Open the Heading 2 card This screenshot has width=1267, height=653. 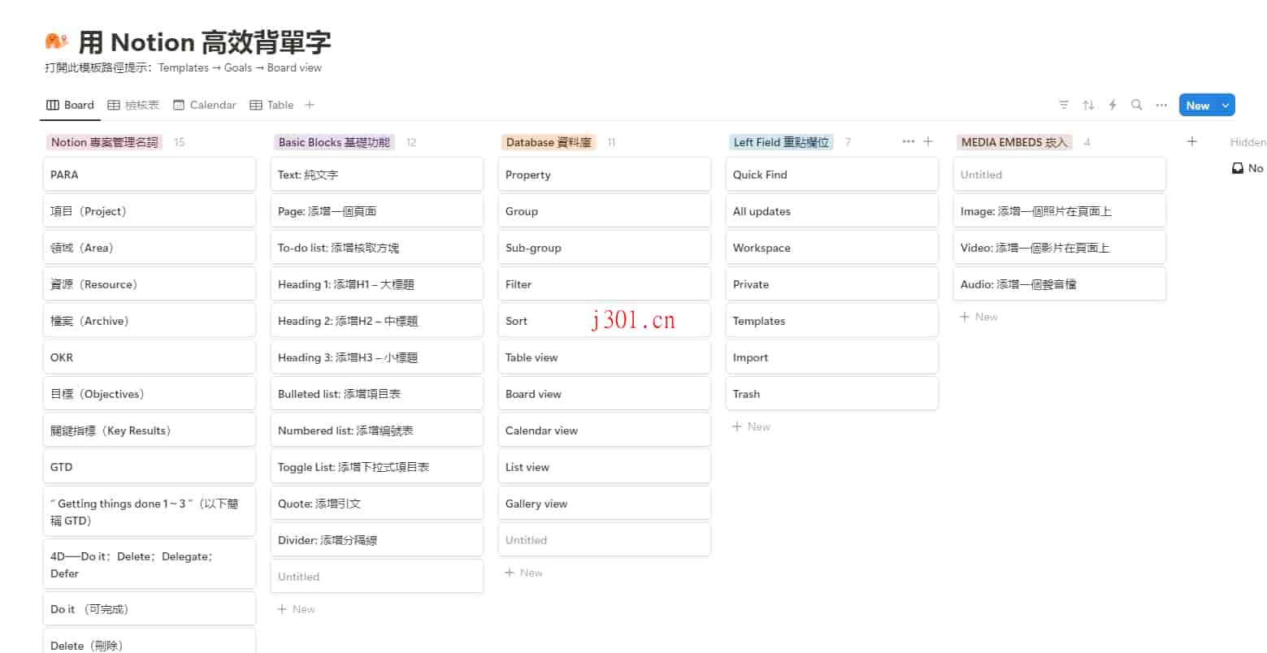pos(377,321)
